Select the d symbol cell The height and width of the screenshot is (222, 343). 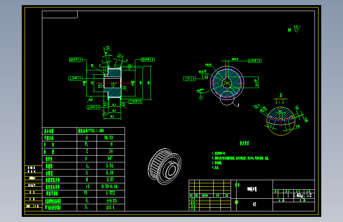(87, 137)
